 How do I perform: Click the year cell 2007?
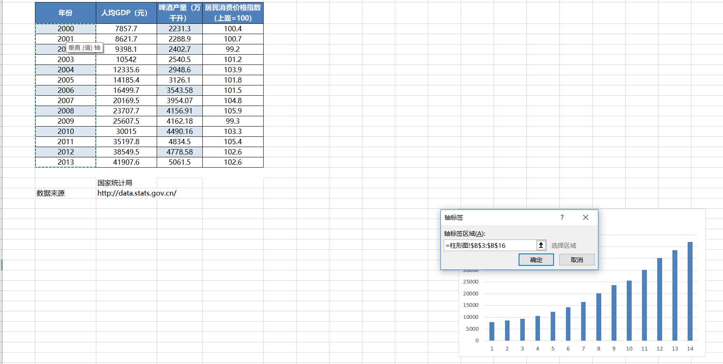point(66,101)
